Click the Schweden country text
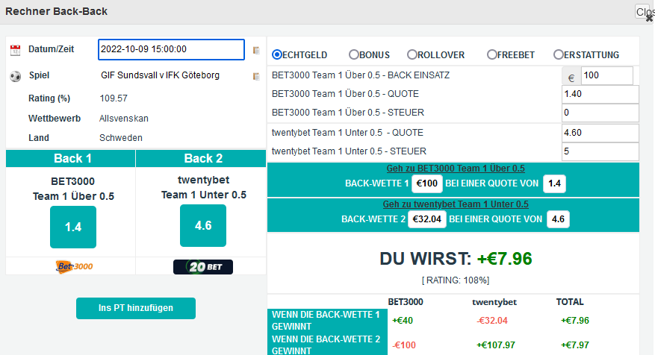The height and width of the screenshot is (355, 655). (x=121, y=138)
